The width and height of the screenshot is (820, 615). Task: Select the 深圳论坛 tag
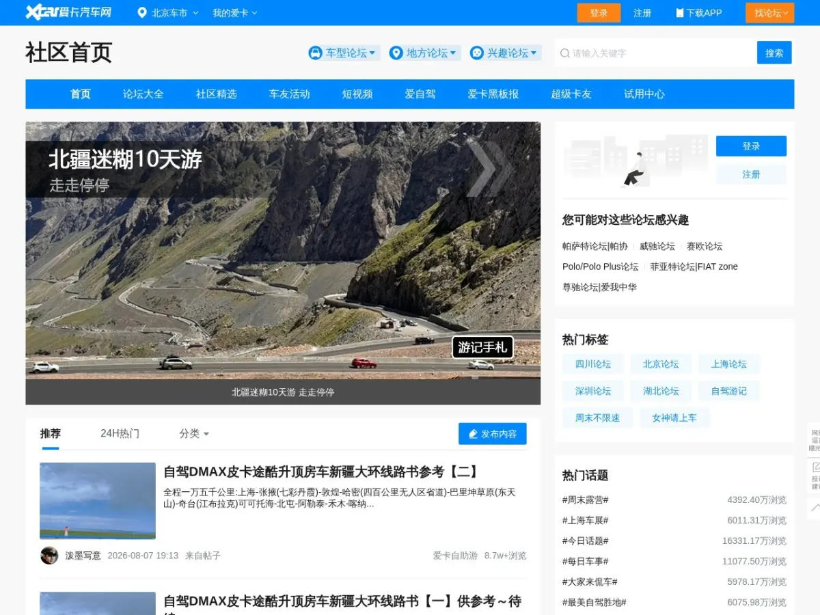pyautogui.click(x=593, y=391)
